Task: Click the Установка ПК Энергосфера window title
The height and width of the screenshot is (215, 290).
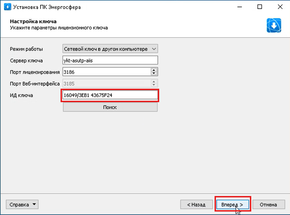Action: (x=47, y=7)
